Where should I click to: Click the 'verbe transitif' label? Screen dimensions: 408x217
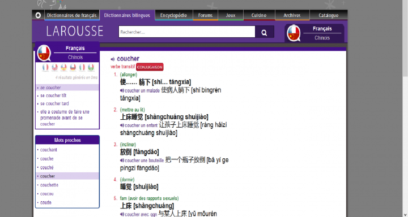click(123, 67)
